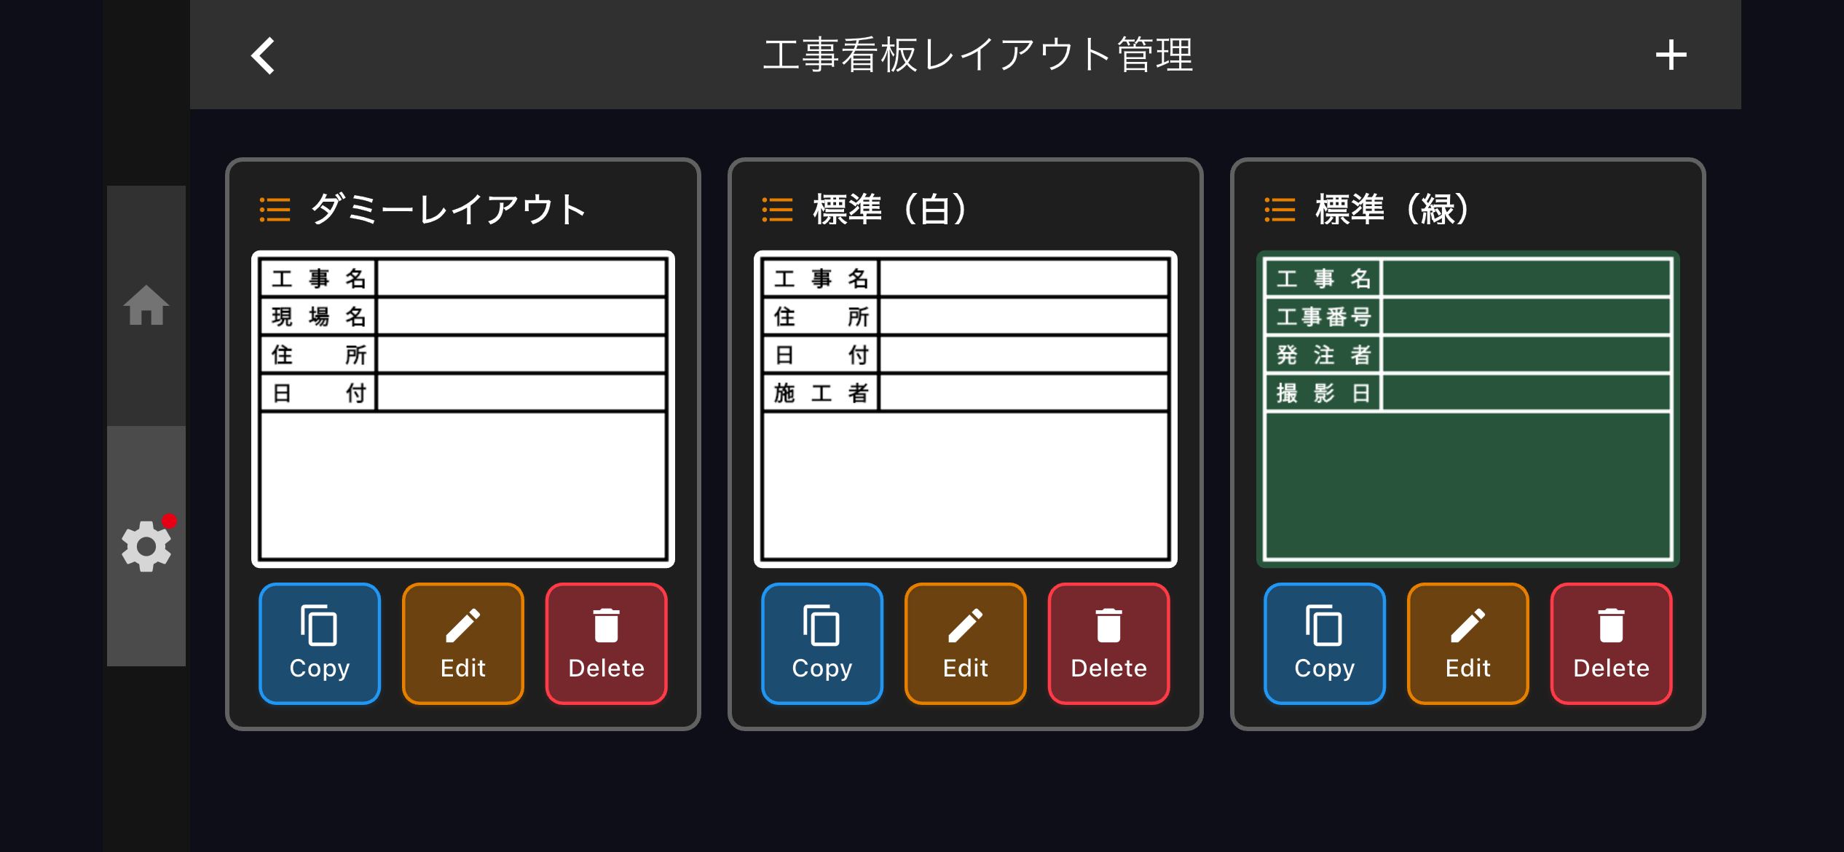Screen dimensions: 1844x852
Task: Click list icon beside 標準（白）
Action: (x=777, y=210)
